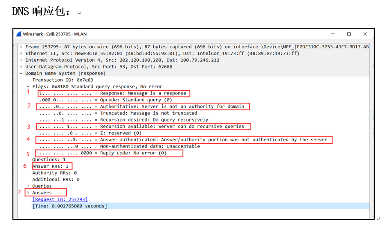Expand the Answers subtree

[28, 192]
